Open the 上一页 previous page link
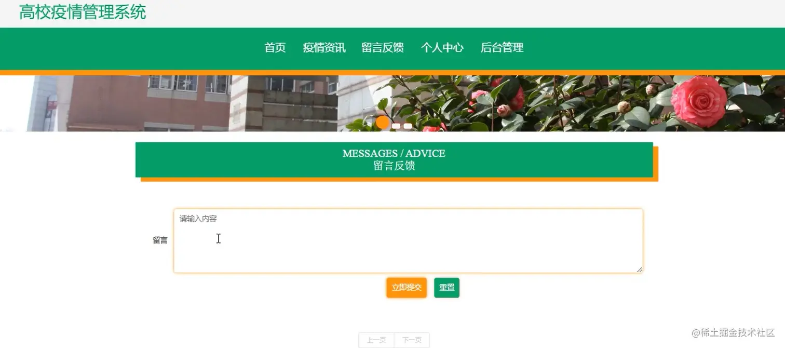Viewport: 785px width, 348px height. pos(376,340)
